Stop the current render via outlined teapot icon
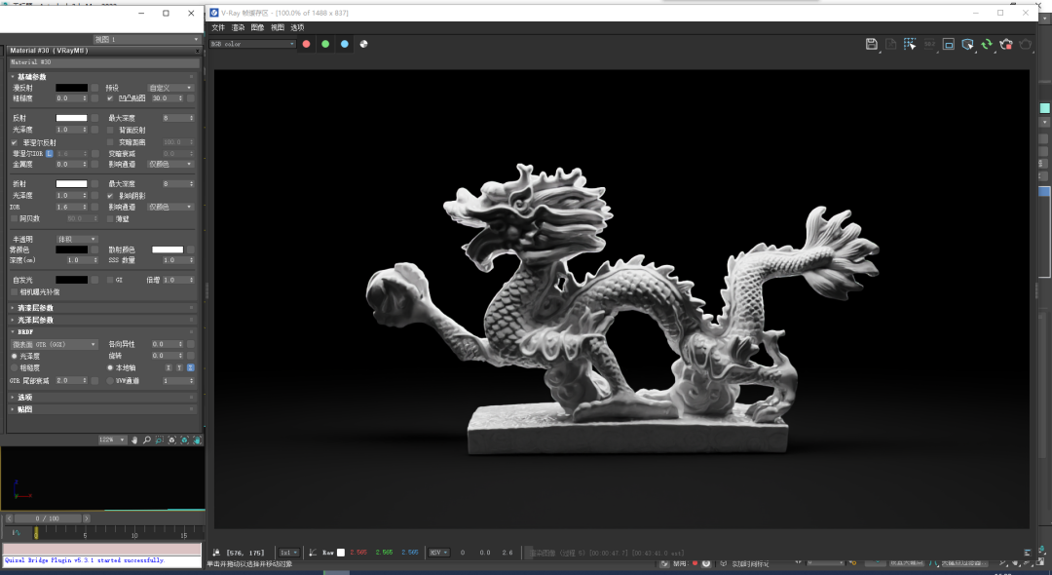The width and height of the screenshot is (1052, 575). click(1026, 44)
